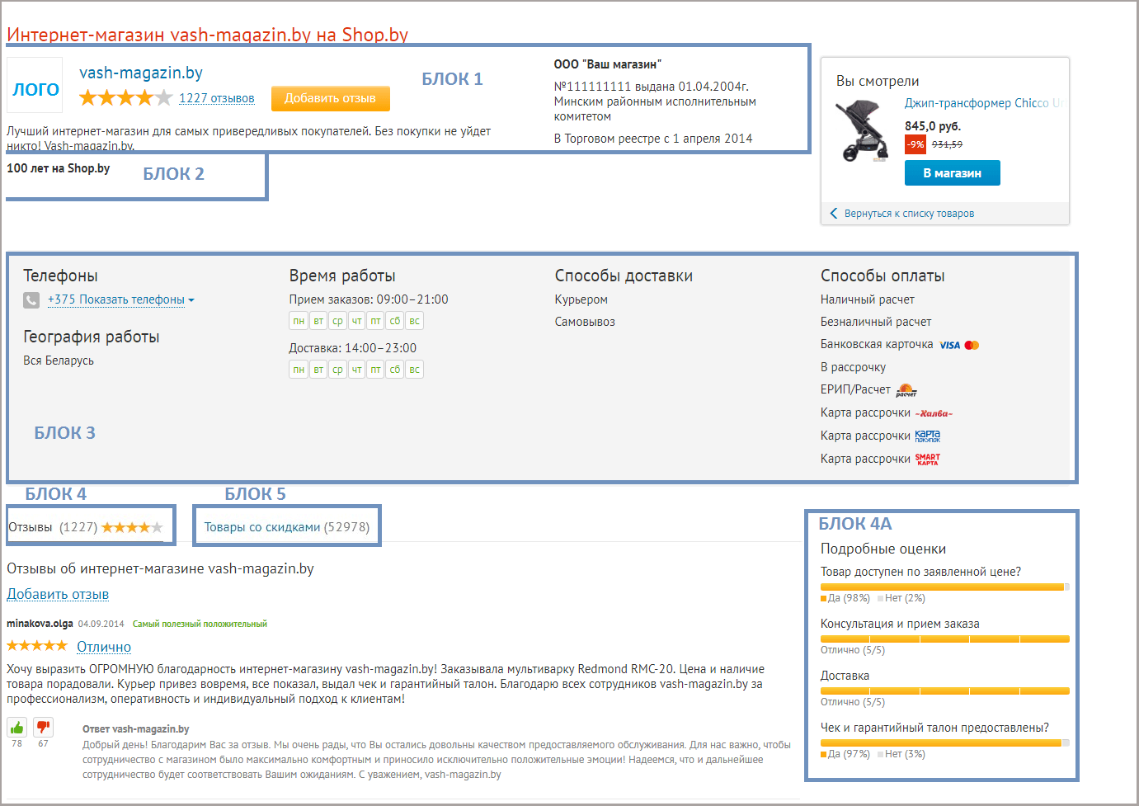Click пн badge in Прием заказов row

pyautogui.click(x=299, y=321)
